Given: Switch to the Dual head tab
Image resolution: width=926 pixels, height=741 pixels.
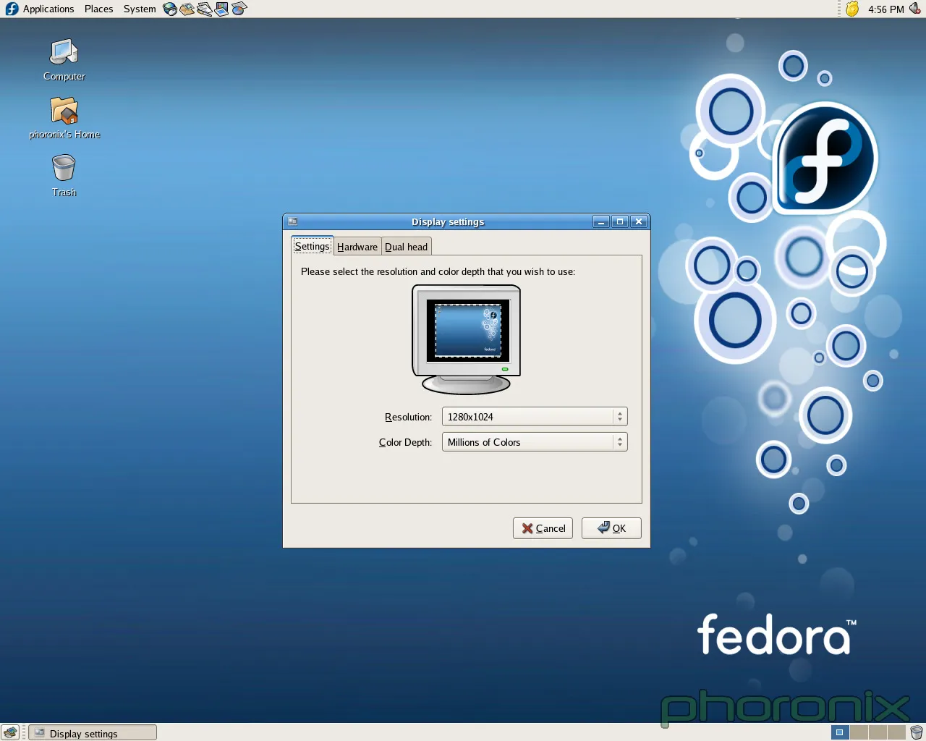Looking at the screenshot, I should (x=406, y=247).
